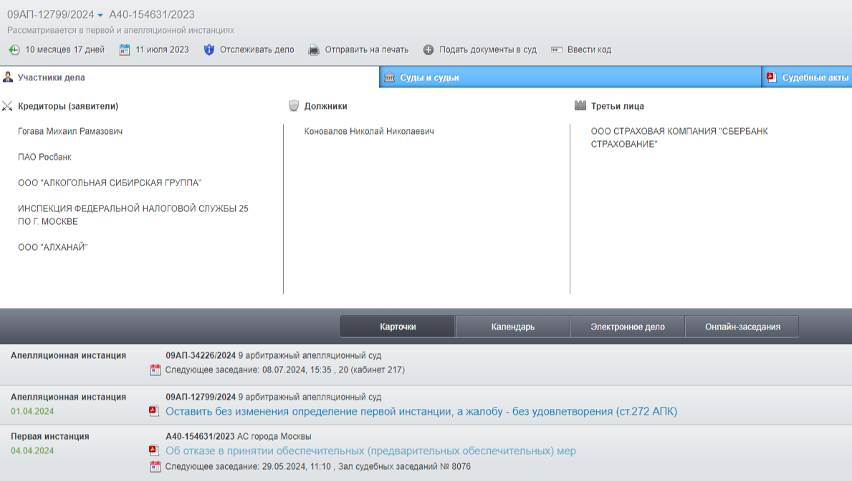
Task: Click the shield icon to track case
Action: pos(209,50)
